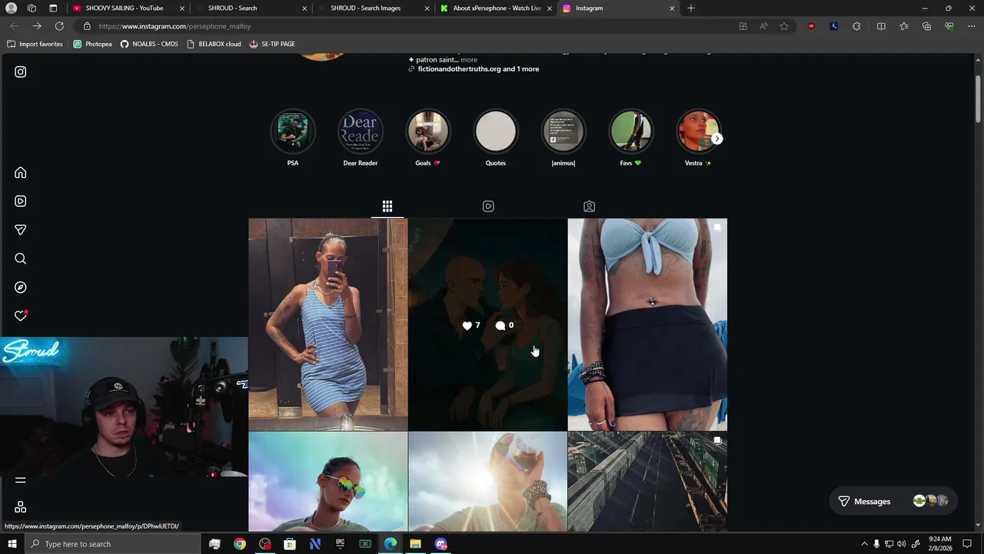This screenshot has width=984, height=554.
Task: Open Google Chrome from taskbar
Action: click(x=240, y=544)
